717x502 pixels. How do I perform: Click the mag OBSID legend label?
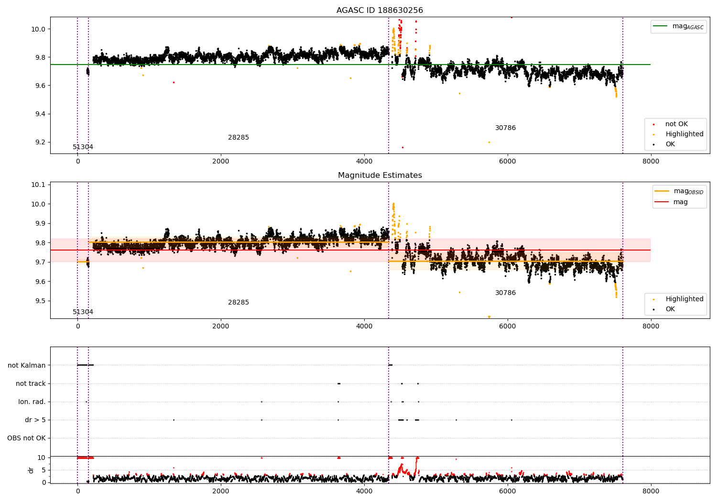click(x=689, y=191)
